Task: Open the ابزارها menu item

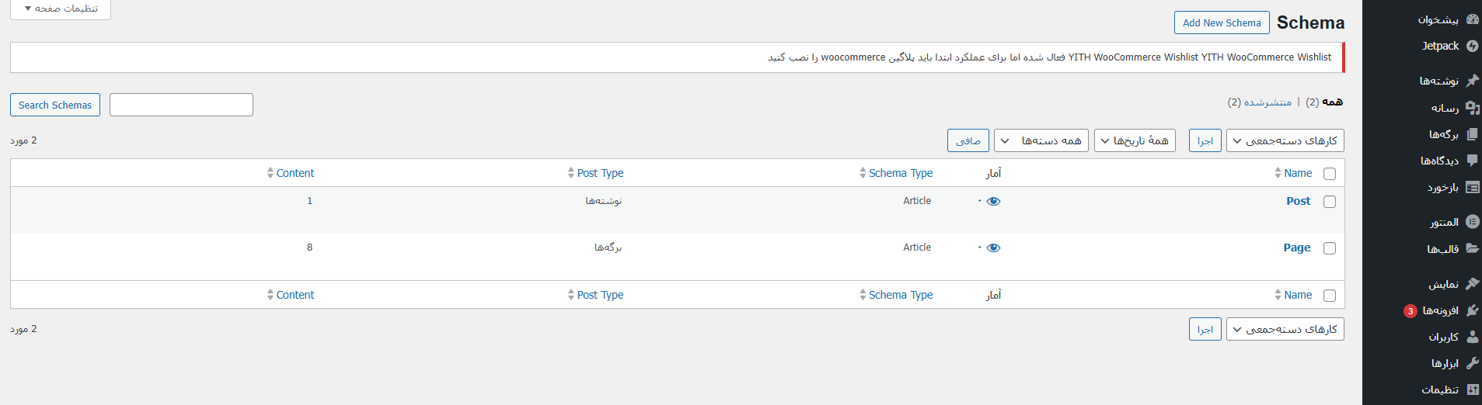Action: (x=1445, y=363)
